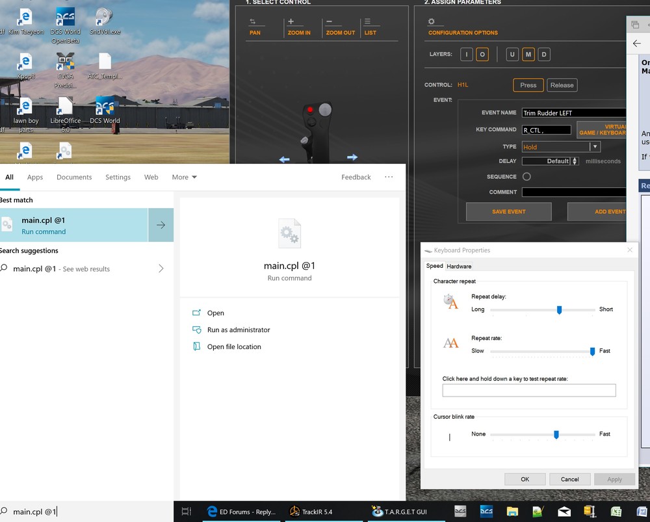The image size is (650, 522).
Task: Click the repeat rate test text box
Action: pyautogui.click(x=529, y=390)
